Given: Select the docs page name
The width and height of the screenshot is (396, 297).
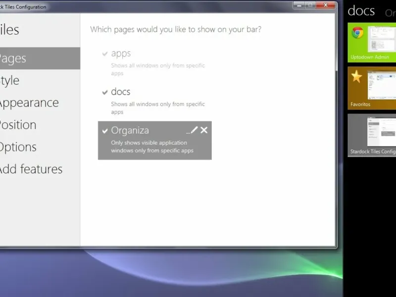Looking at the screenshot, I should [121, 92].
